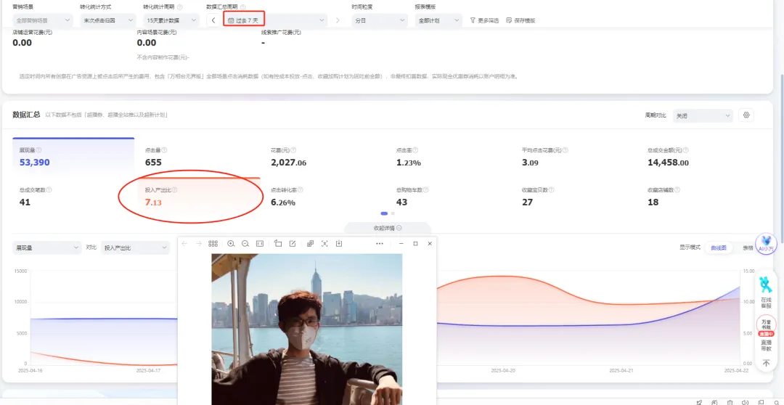Open the 时间粒度 dropdown showing 分日

[380, 20]
